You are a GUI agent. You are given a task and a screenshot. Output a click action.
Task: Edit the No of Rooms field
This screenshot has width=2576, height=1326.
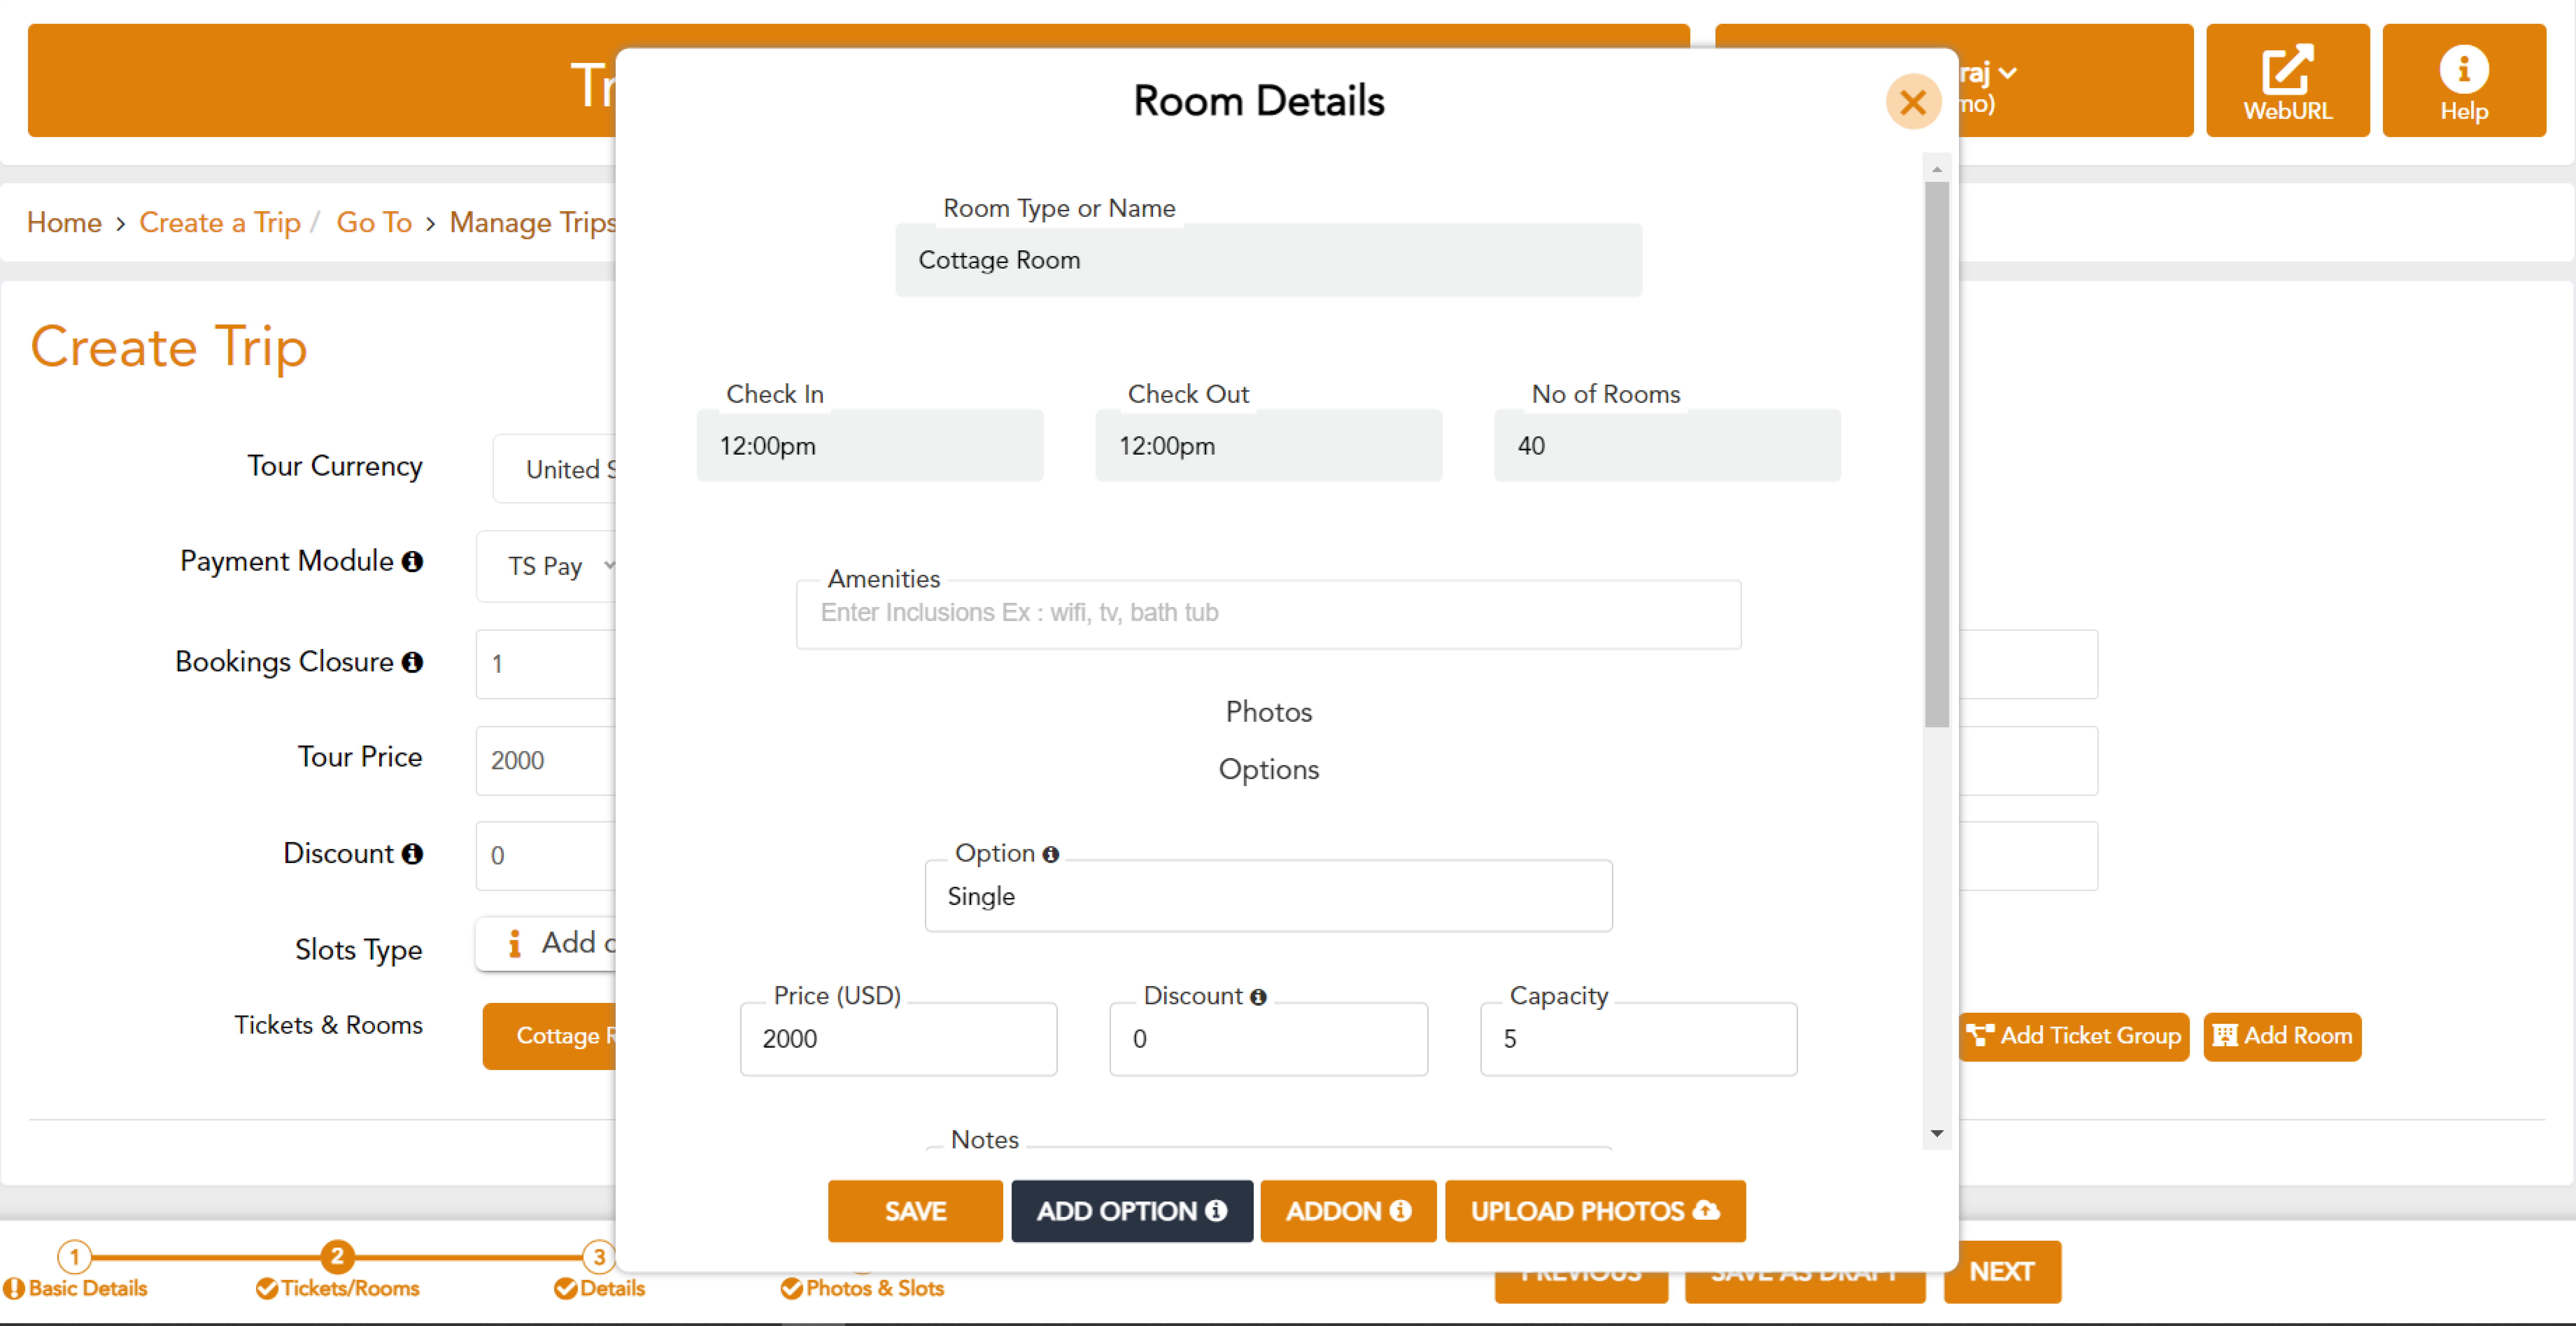[1667, 446]
